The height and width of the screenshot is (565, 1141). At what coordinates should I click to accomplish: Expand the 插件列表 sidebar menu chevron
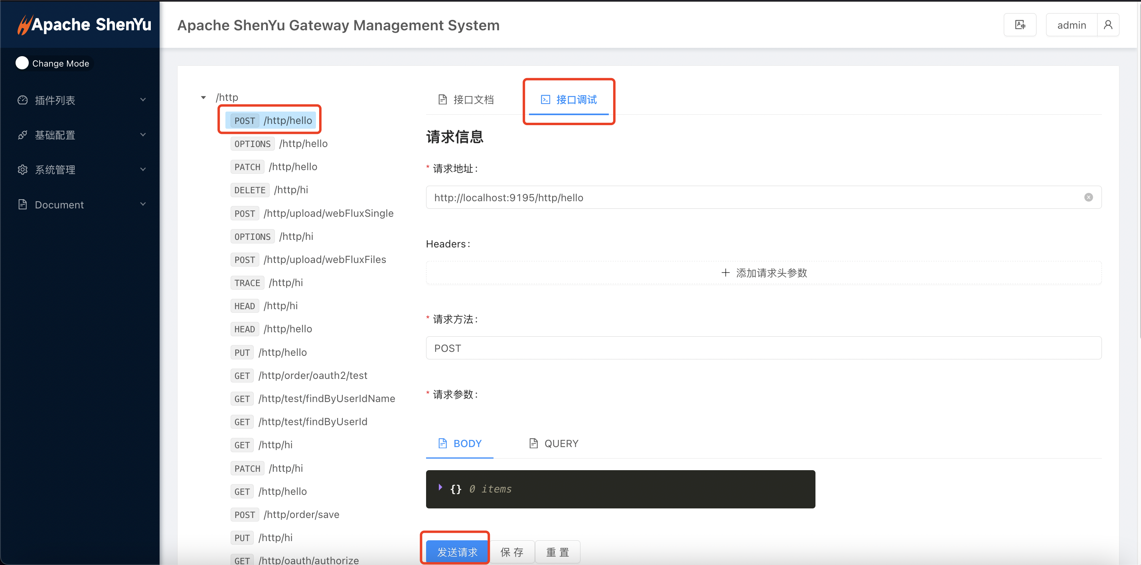point(143,100)
